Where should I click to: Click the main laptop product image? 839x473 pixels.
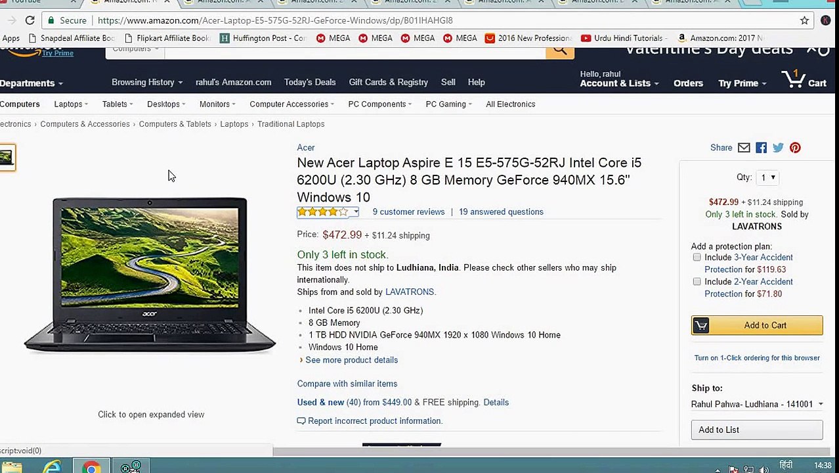click(150, 275)
